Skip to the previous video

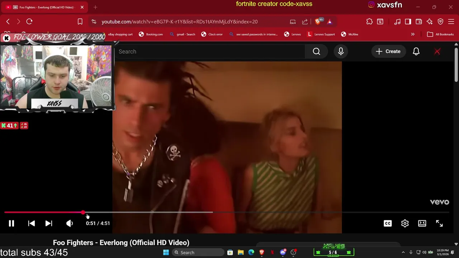coord(31,223)
